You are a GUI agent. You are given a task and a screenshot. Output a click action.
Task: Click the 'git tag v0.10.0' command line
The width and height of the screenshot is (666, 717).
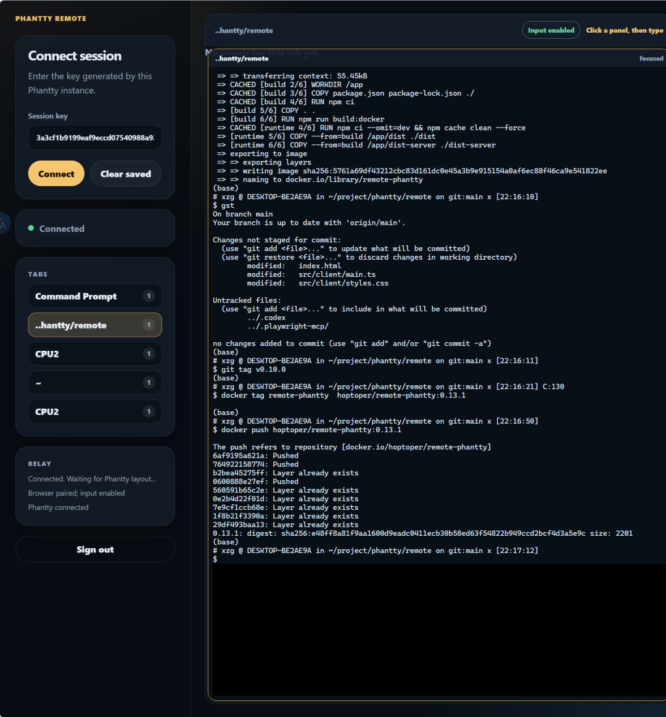tap(249, 369)
